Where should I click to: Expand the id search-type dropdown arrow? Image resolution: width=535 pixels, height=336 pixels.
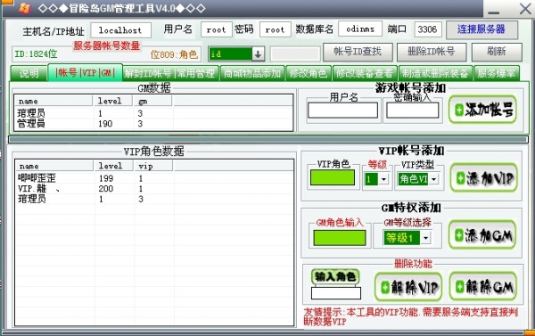click(258, 54)
